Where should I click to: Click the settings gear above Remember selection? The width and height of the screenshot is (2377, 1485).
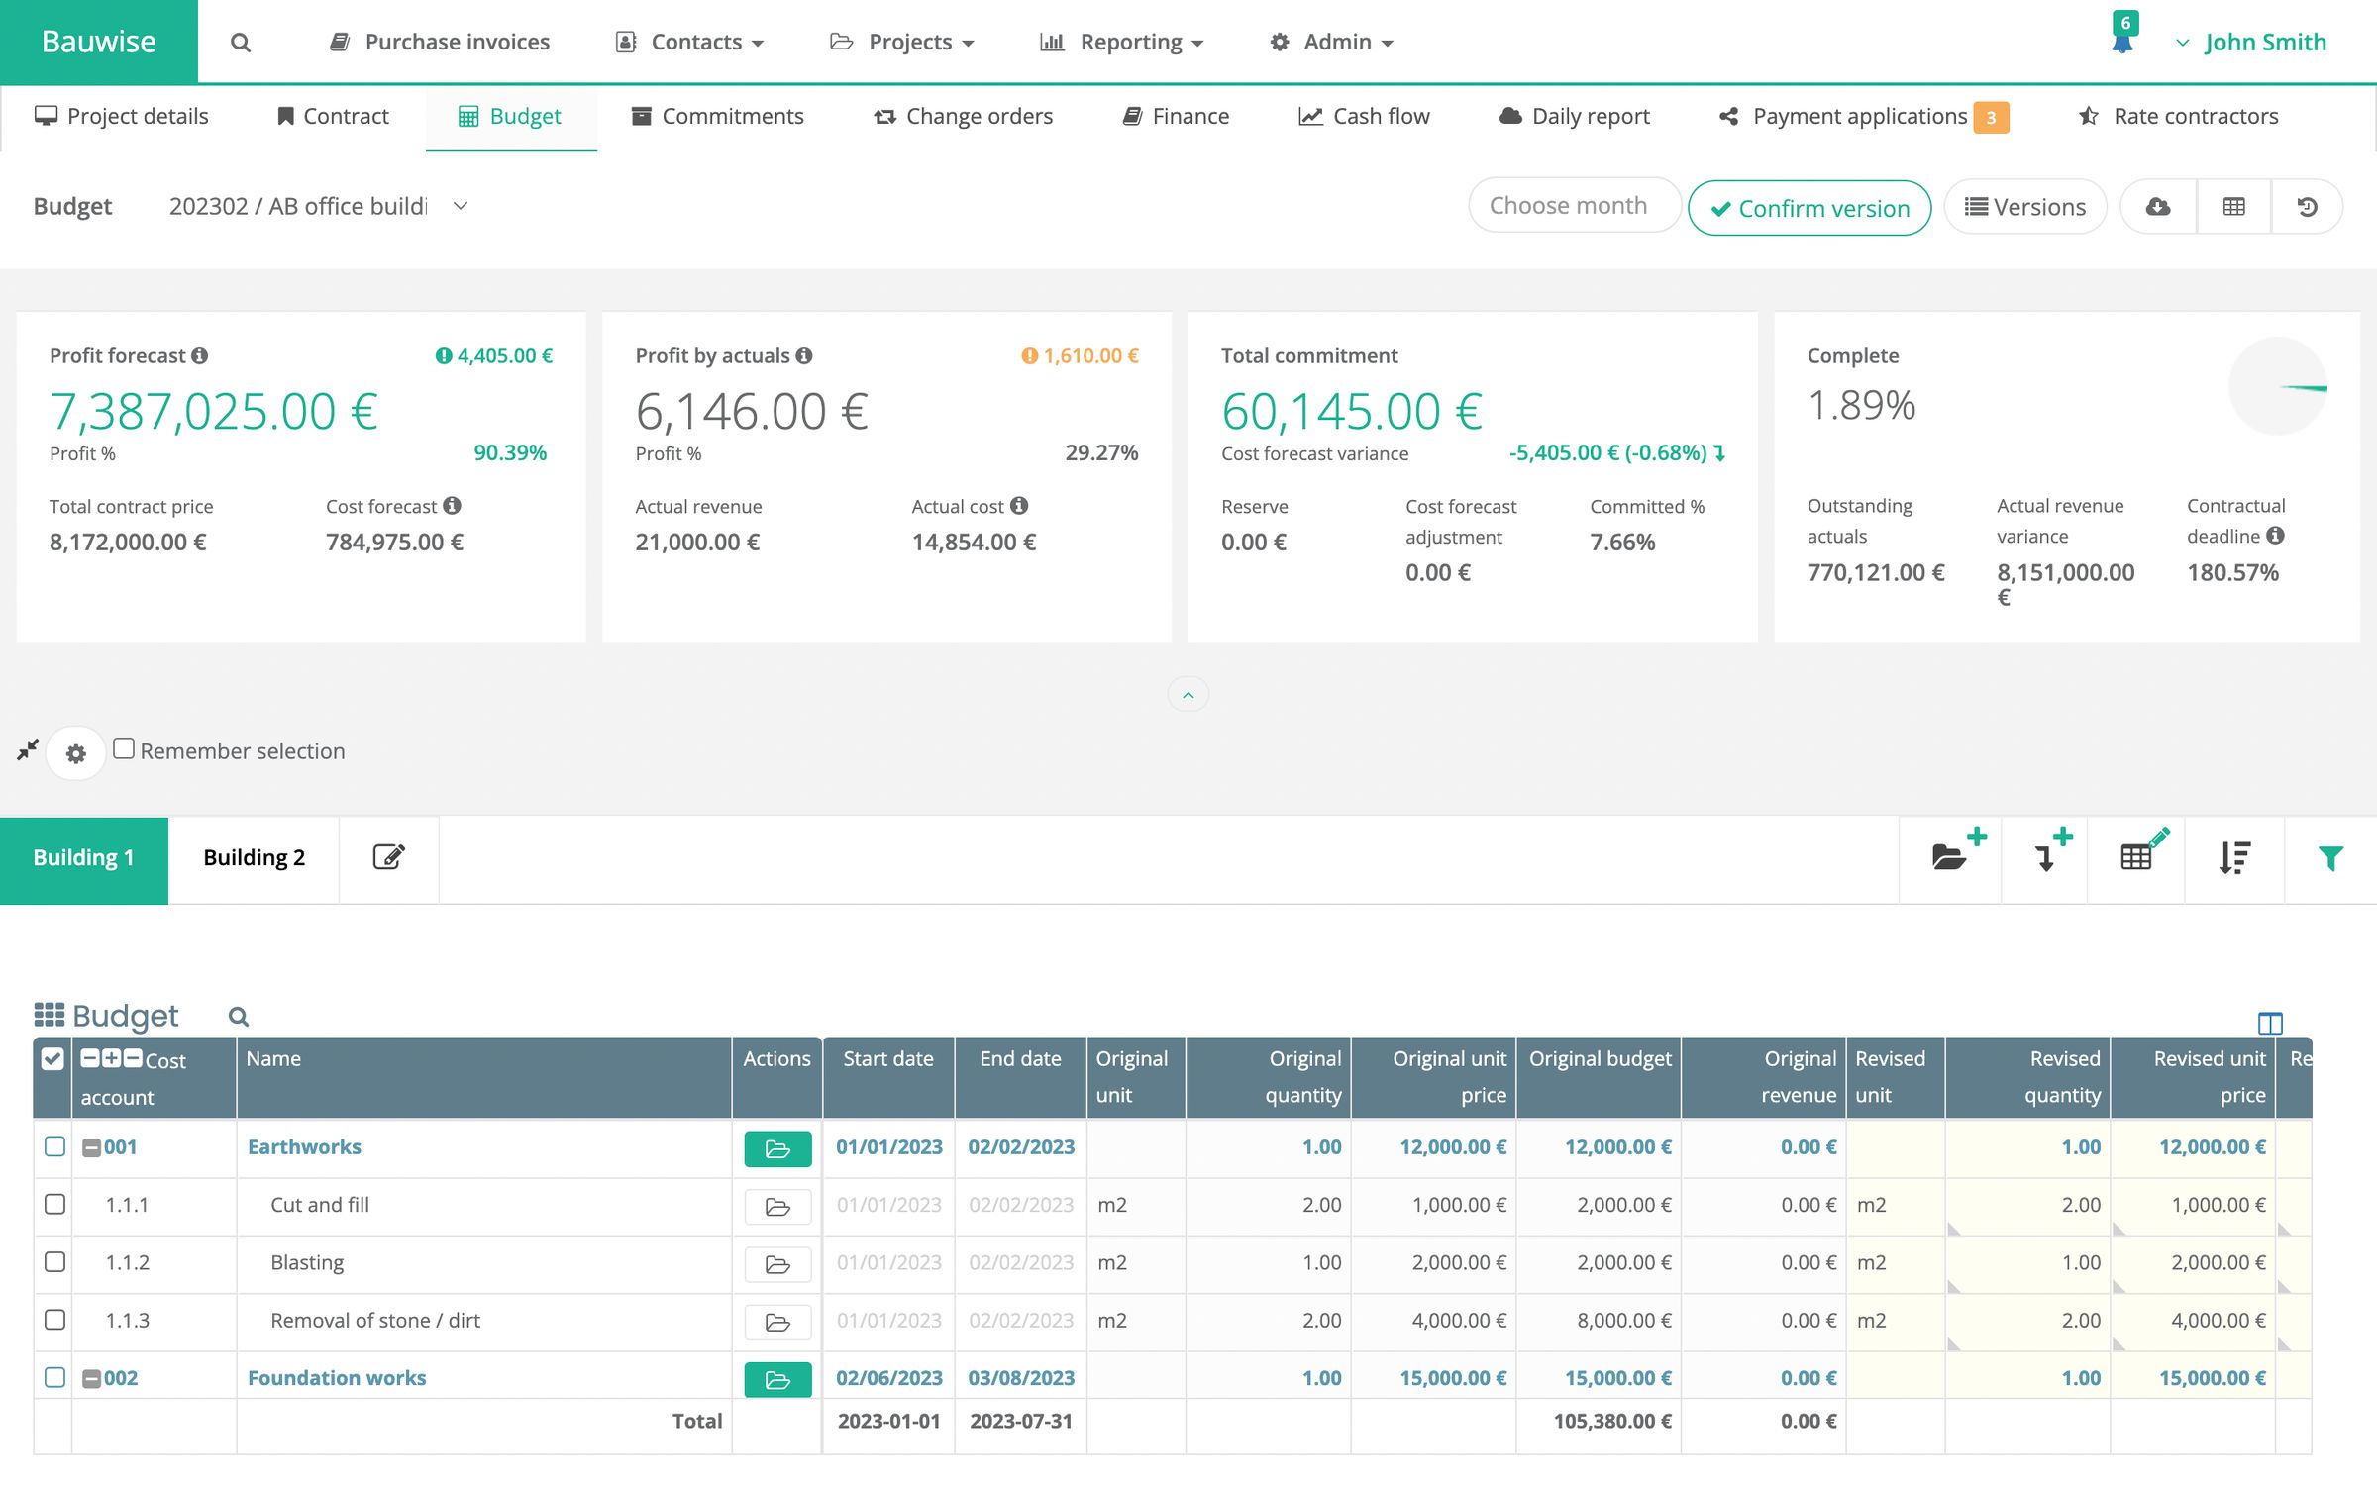[75, 752]
